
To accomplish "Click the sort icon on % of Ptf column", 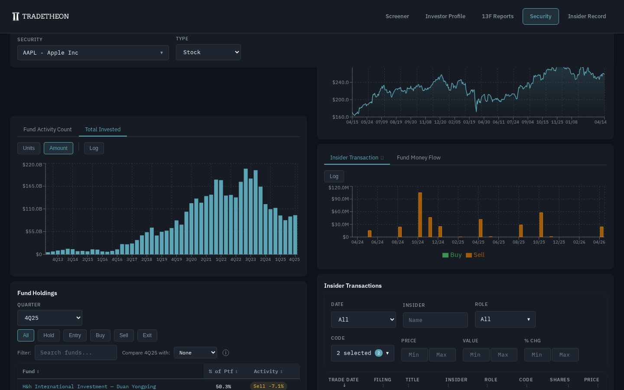I will point(237,371).
